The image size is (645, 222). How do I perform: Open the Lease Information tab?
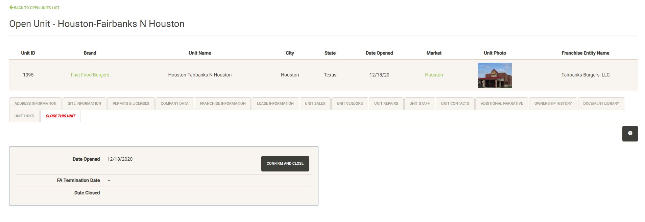click(275, 104)
